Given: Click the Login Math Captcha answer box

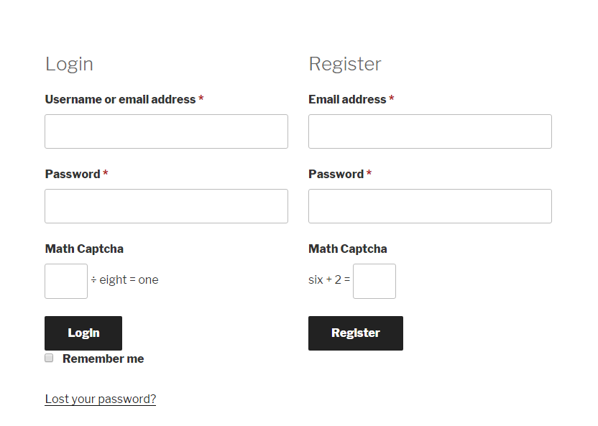Looking at the screenshot, I should click(x=65, y=281).
